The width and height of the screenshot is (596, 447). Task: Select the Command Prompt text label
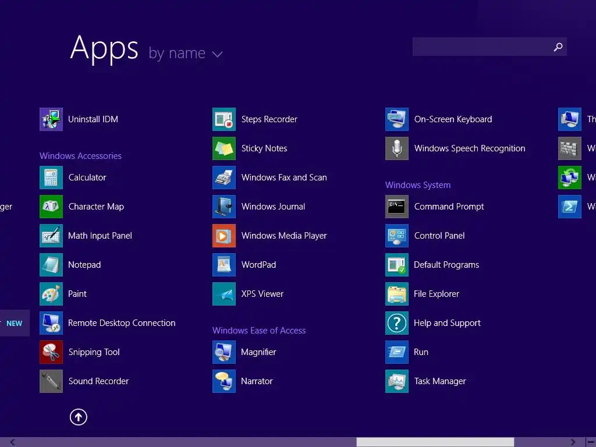449,207
